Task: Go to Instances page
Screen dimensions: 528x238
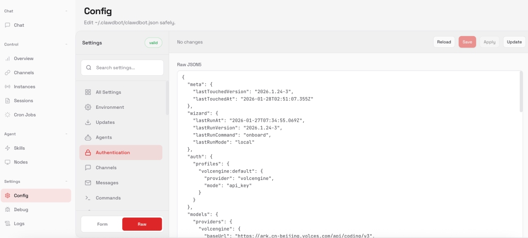Action: click(36, 87)
